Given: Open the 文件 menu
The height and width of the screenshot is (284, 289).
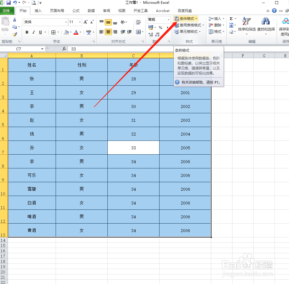Looking at the screenshot, I should click(7, 11).
